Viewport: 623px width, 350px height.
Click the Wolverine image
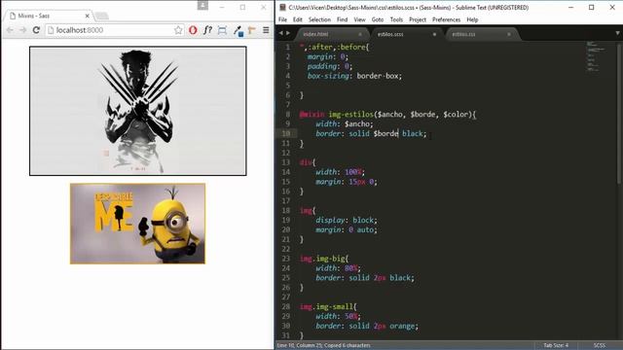[138, 111]
